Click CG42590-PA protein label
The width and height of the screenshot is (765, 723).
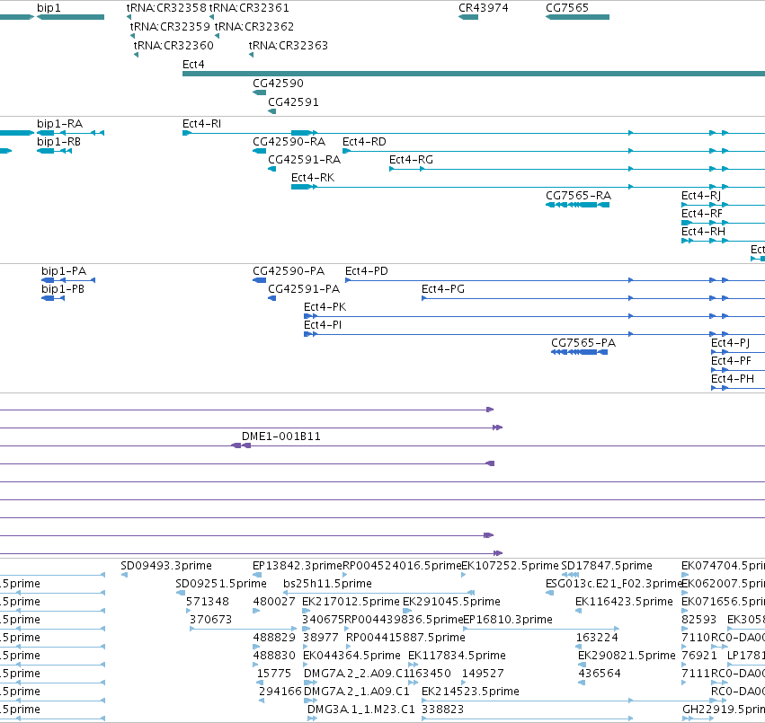point(289,271)
